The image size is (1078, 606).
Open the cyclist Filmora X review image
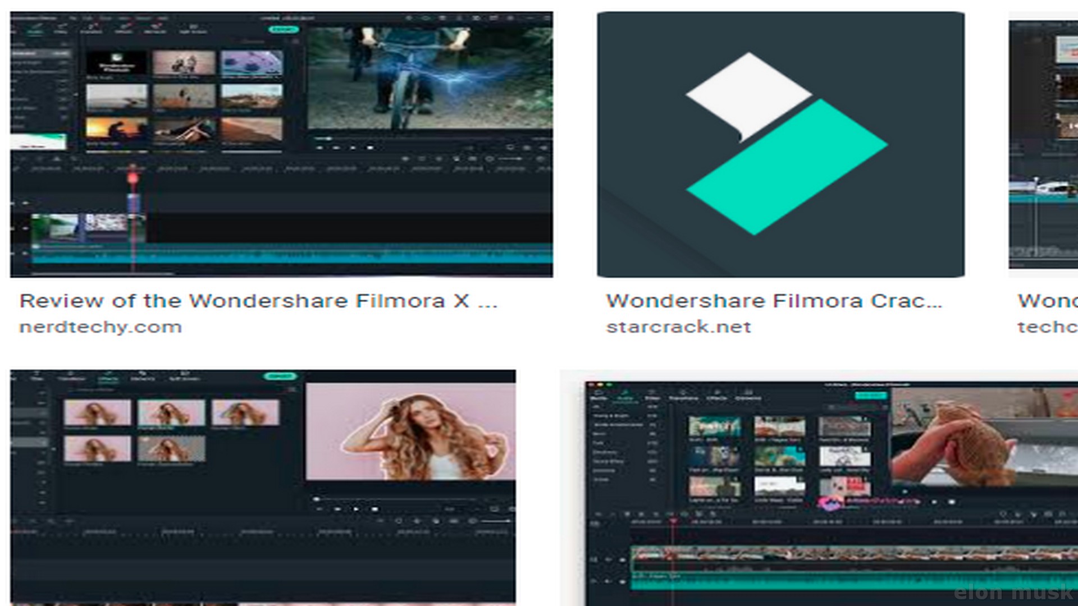281,144
